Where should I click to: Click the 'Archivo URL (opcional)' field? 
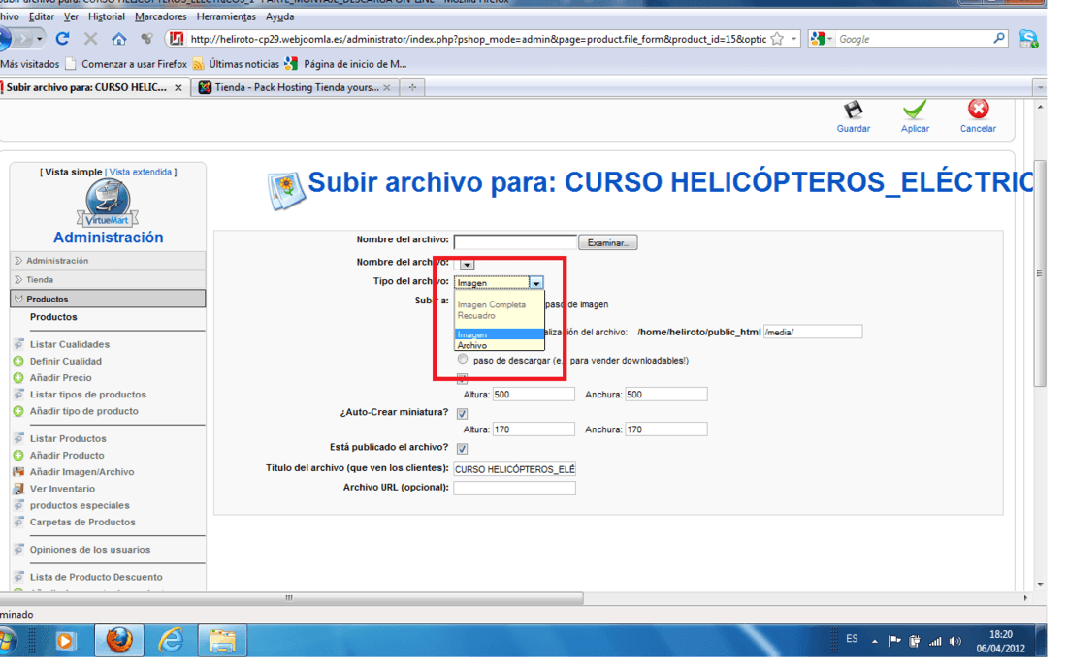(x=514, y=488)
